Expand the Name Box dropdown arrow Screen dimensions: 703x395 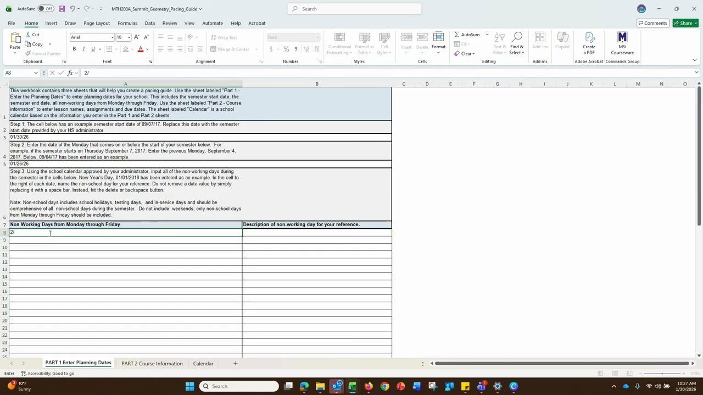(x=36, y=73)
